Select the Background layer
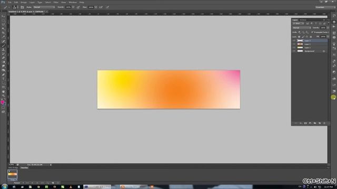 point(310,51)
